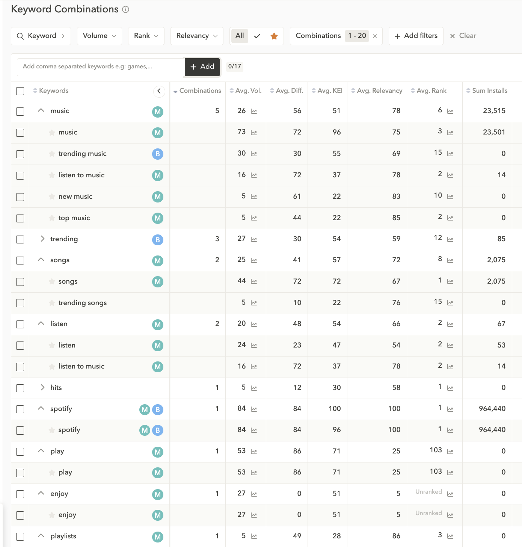Collapse the Keywords column with arrow

[159, 91]
